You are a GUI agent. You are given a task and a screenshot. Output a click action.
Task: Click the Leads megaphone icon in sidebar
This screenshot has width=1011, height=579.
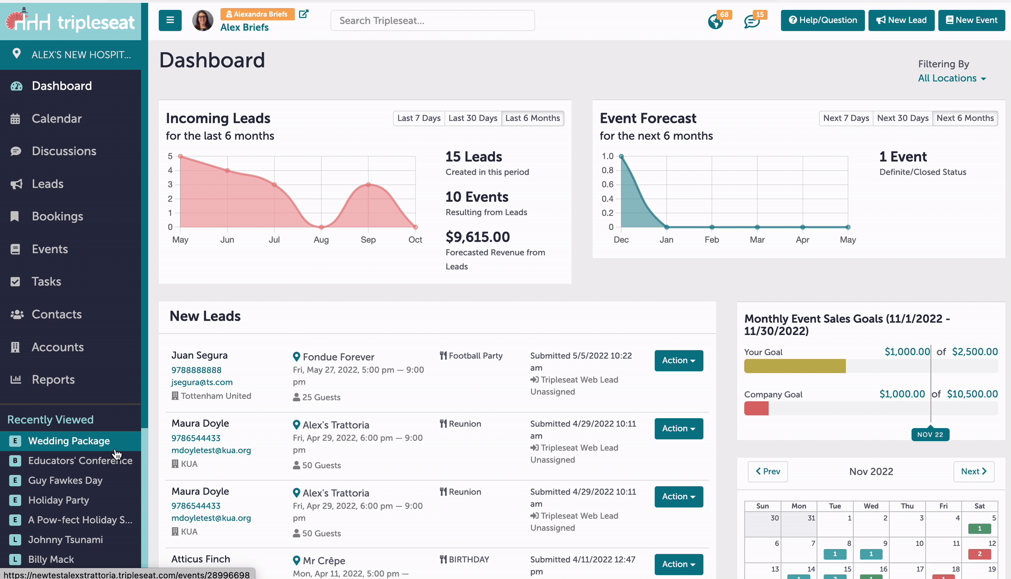point(16,184)
